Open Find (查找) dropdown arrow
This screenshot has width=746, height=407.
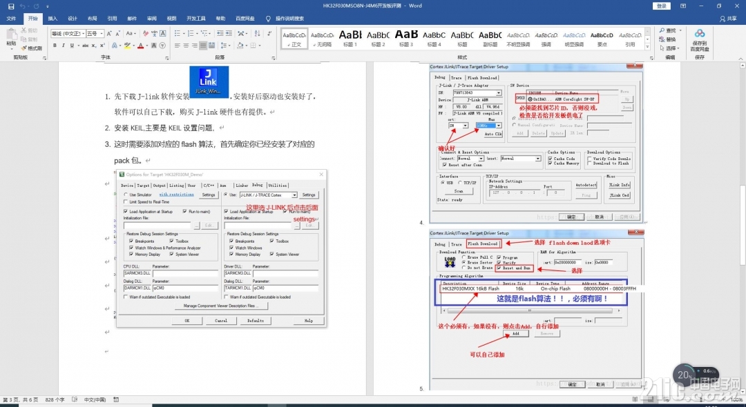[x=680, y=30]
